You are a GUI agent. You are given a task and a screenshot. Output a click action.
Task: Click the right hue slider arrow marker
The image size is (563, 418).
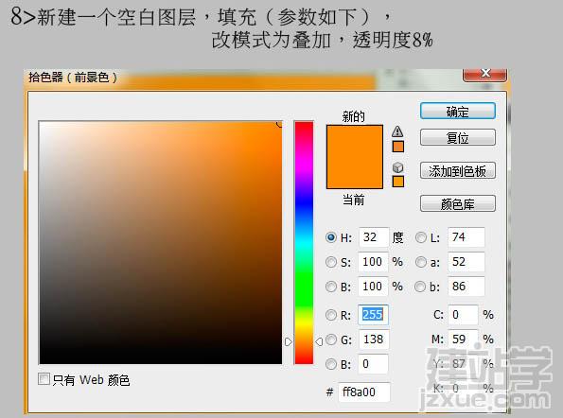pyautogui.click(x=319, y=342)
